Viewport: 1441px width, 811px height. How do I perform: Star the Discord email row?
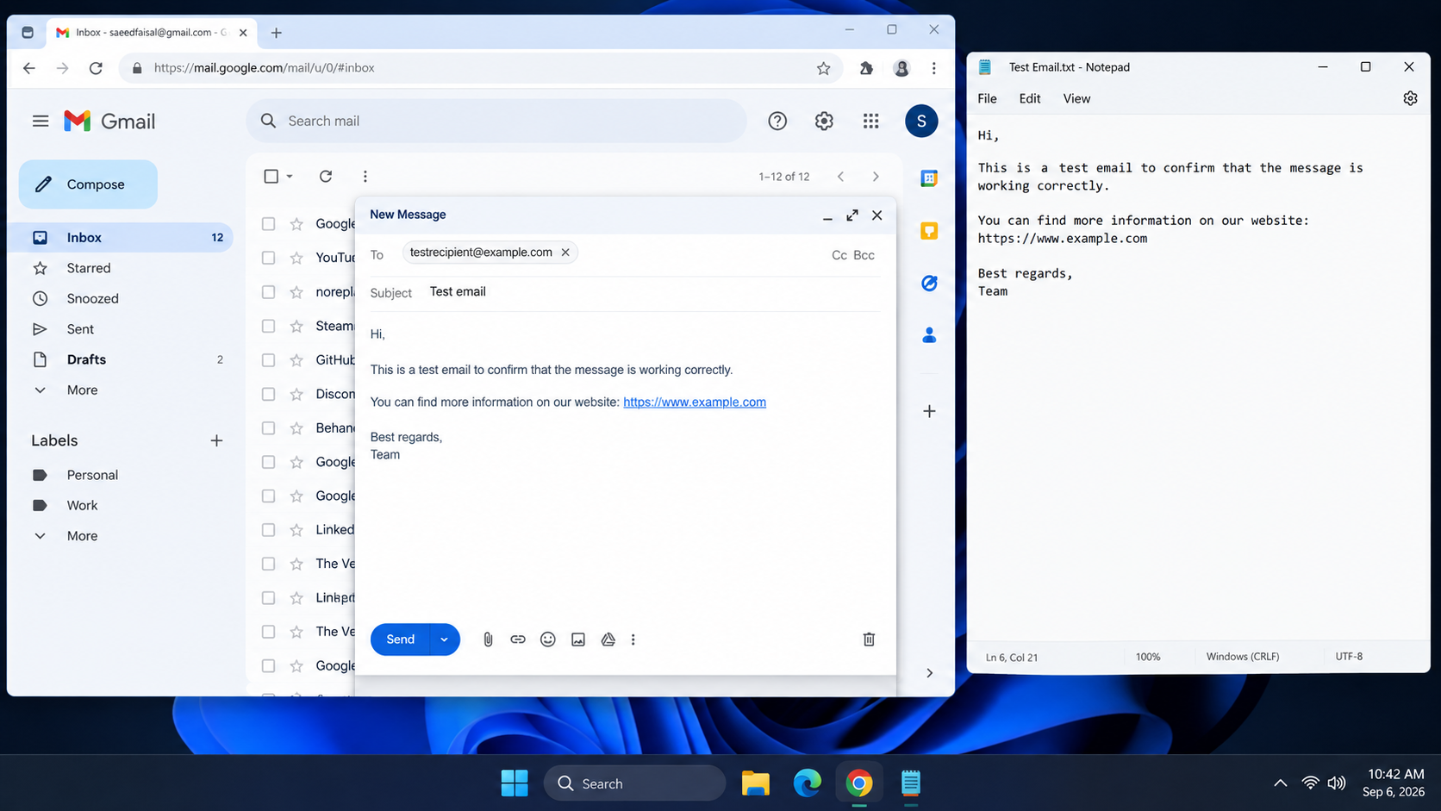pyautogui.click(x=296, y=395)
